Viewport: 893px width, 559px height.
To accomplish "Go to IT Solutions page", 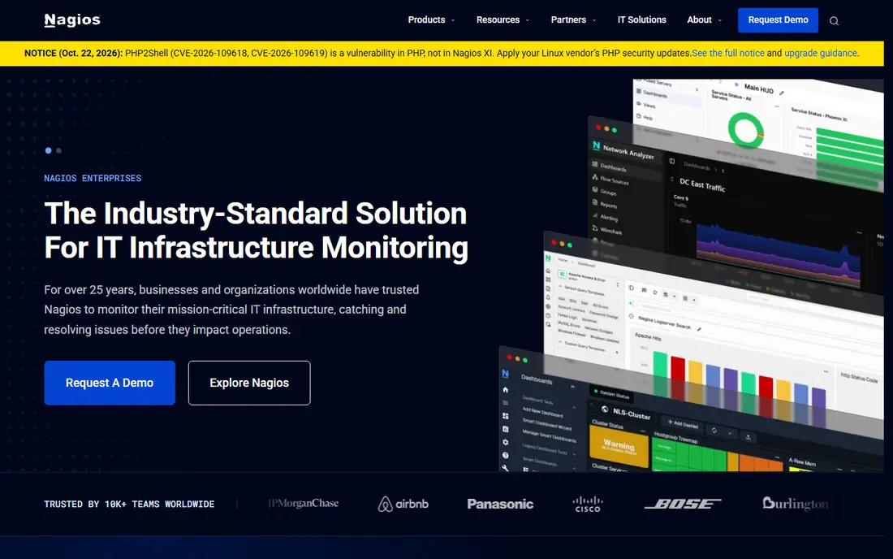I will pyautogui.click(x=642, y=20).
